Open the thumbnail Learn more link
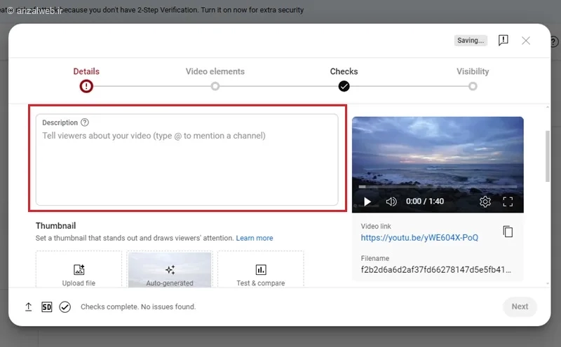Screen dimensions: 561x347 (x=255, y=238)
